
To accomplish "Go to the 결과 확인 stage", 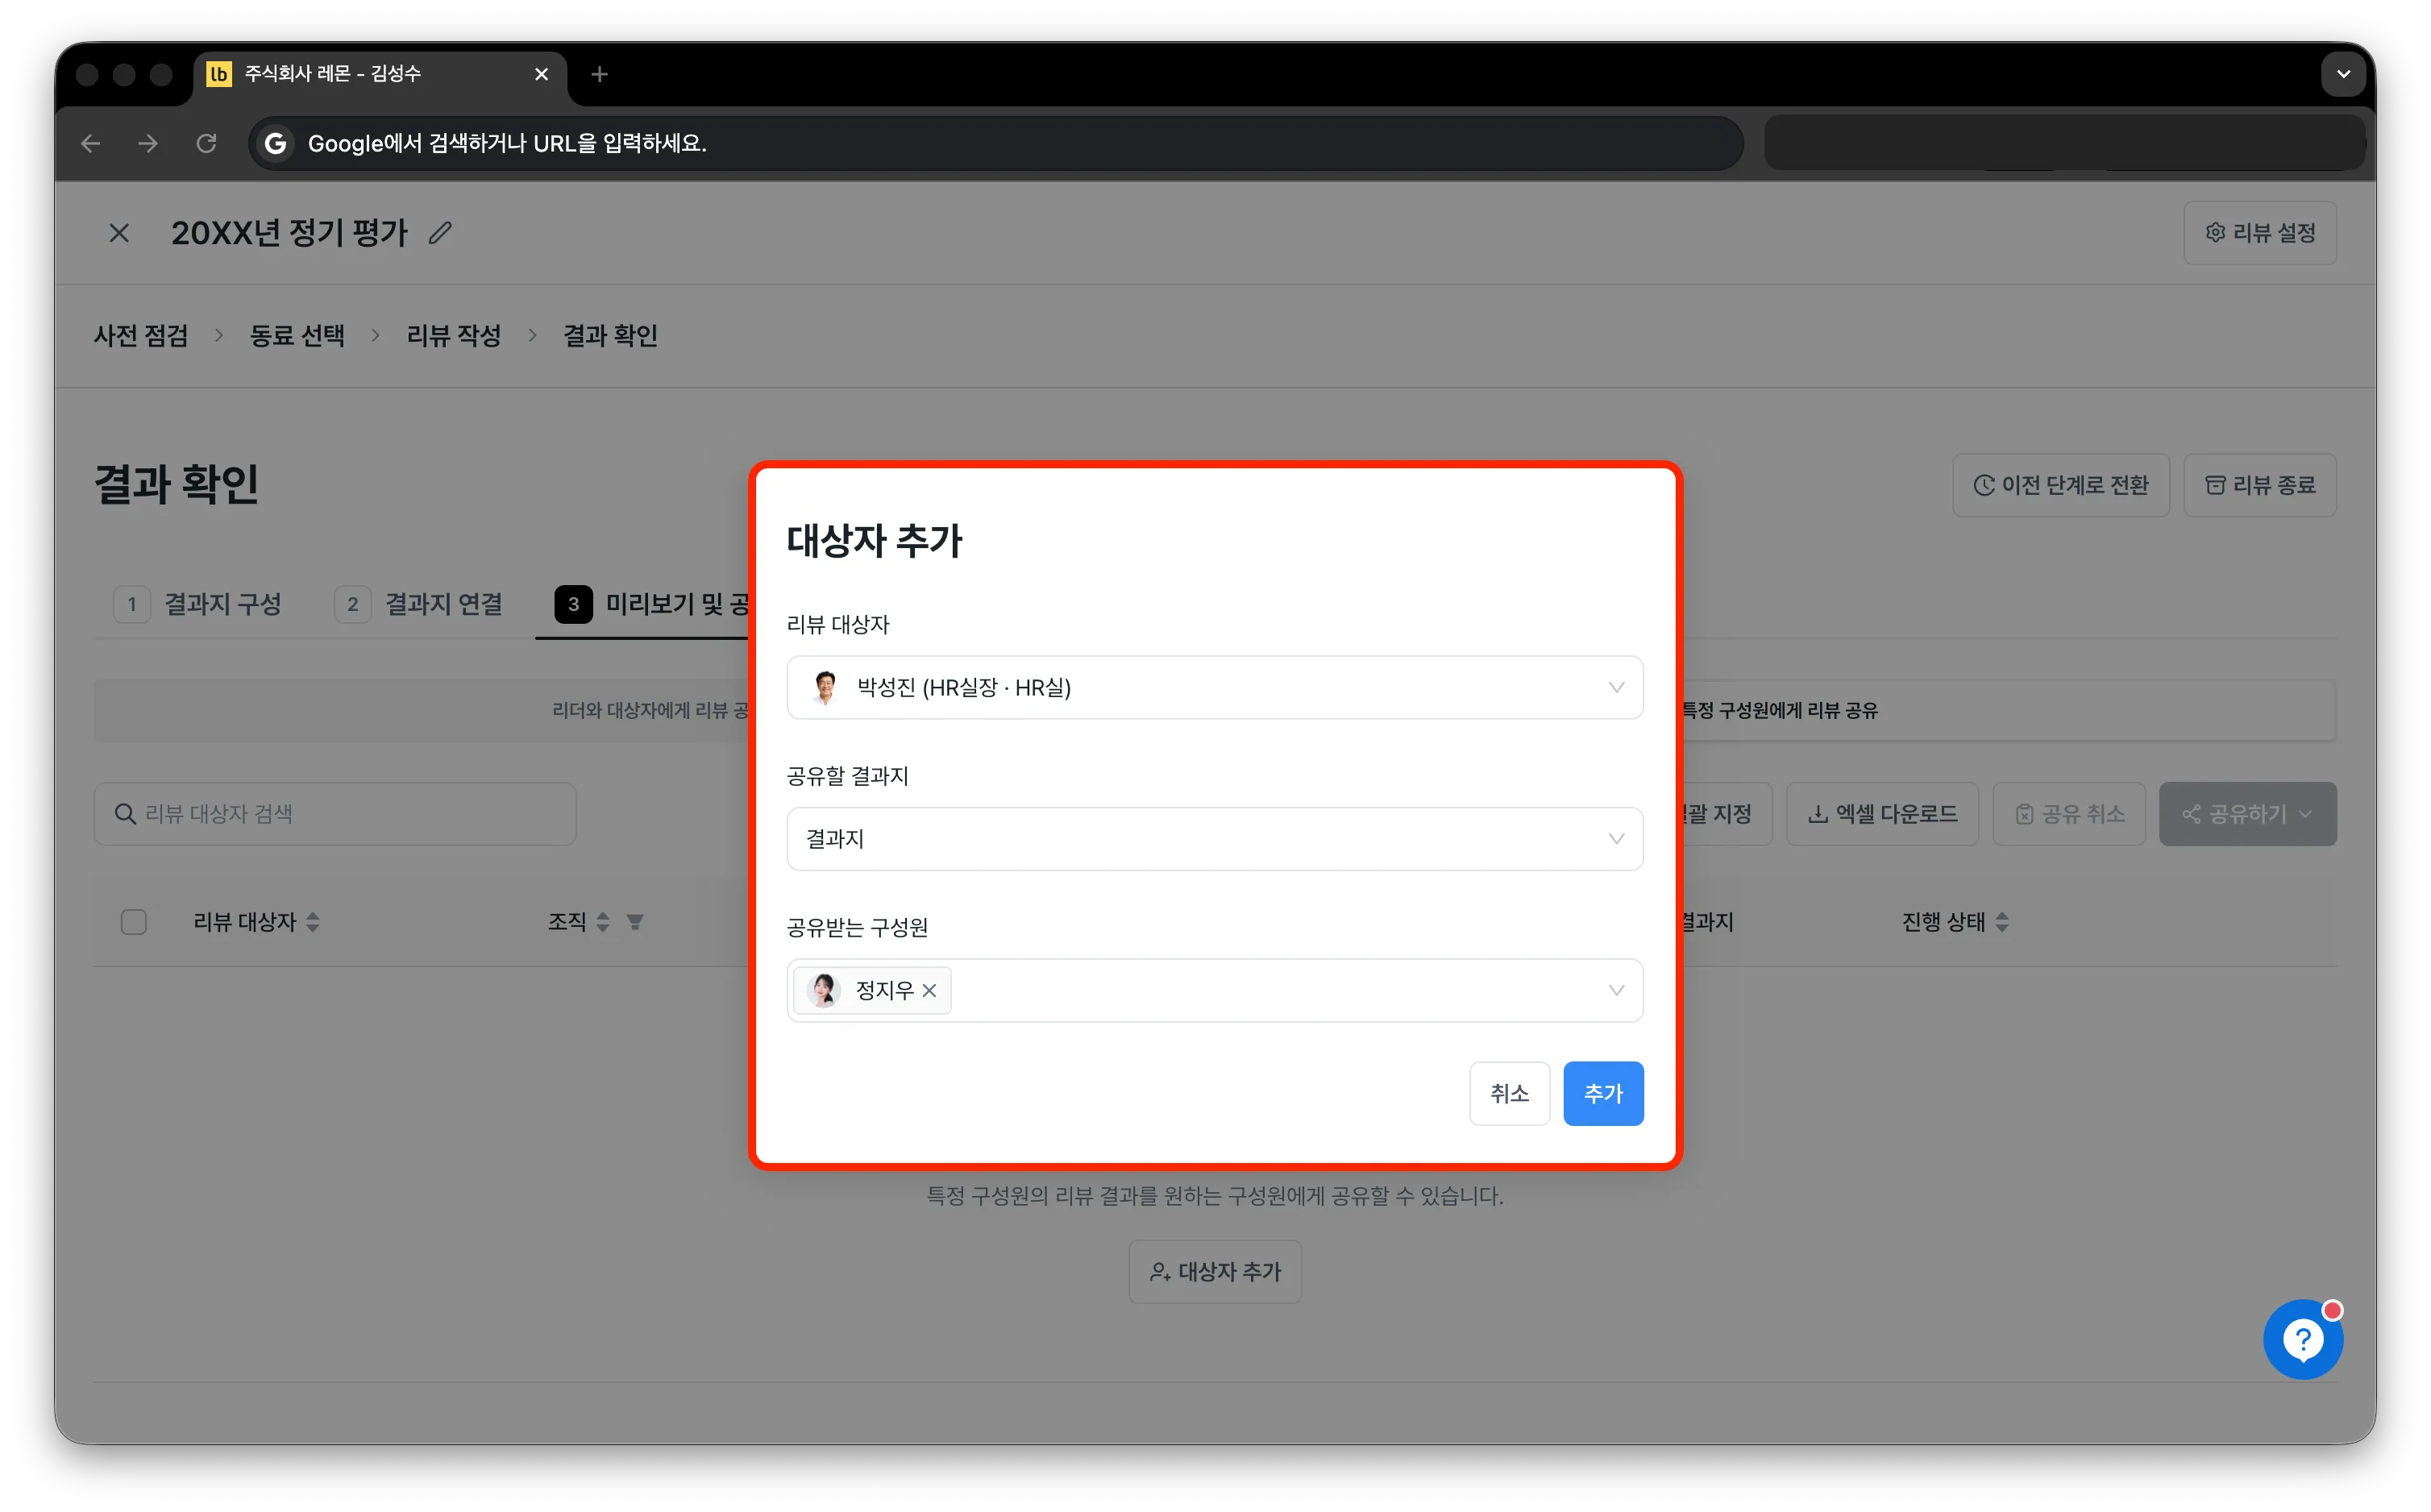I will pos(610,335).
